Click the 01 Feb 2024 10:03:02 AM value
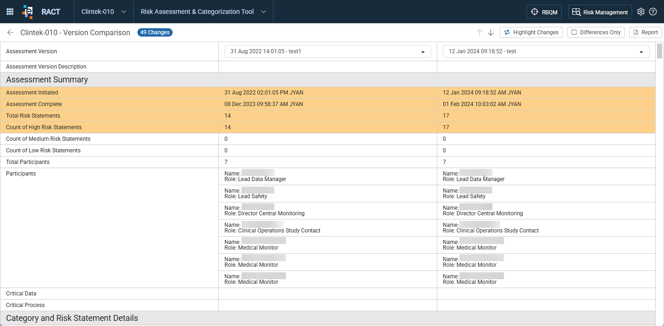Image resolution: width=664 pixels, height=326 pixels. click(482, 104)
